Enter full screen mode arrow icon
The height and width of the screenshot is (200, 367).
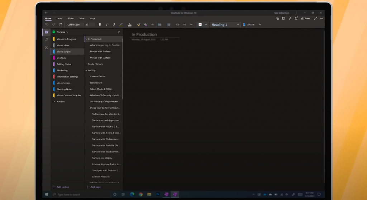pyautogui.click(x=315, y=18)
